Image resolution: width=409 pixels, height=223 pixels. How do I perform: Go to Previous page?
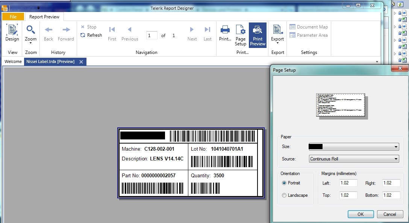coord(130,33)
